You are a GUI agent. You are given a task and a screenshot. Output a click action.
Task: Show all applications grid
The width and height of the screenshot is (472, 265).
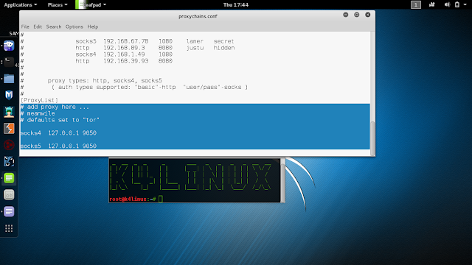9,228
